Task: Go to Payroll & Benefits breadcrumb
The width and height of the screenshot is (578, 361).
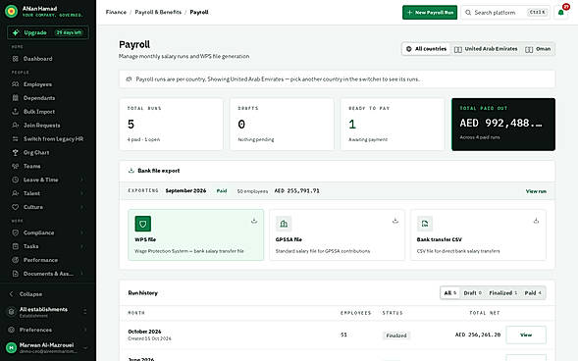Action: tap(158, 12)
